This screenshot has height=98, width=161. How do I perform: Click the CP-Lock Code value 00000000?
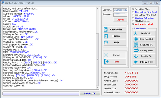point(131,81)
